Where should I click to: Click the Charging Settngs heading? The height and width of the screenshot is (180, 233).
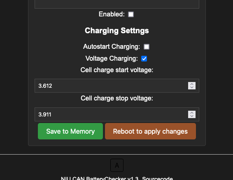[x=117, y=31]
